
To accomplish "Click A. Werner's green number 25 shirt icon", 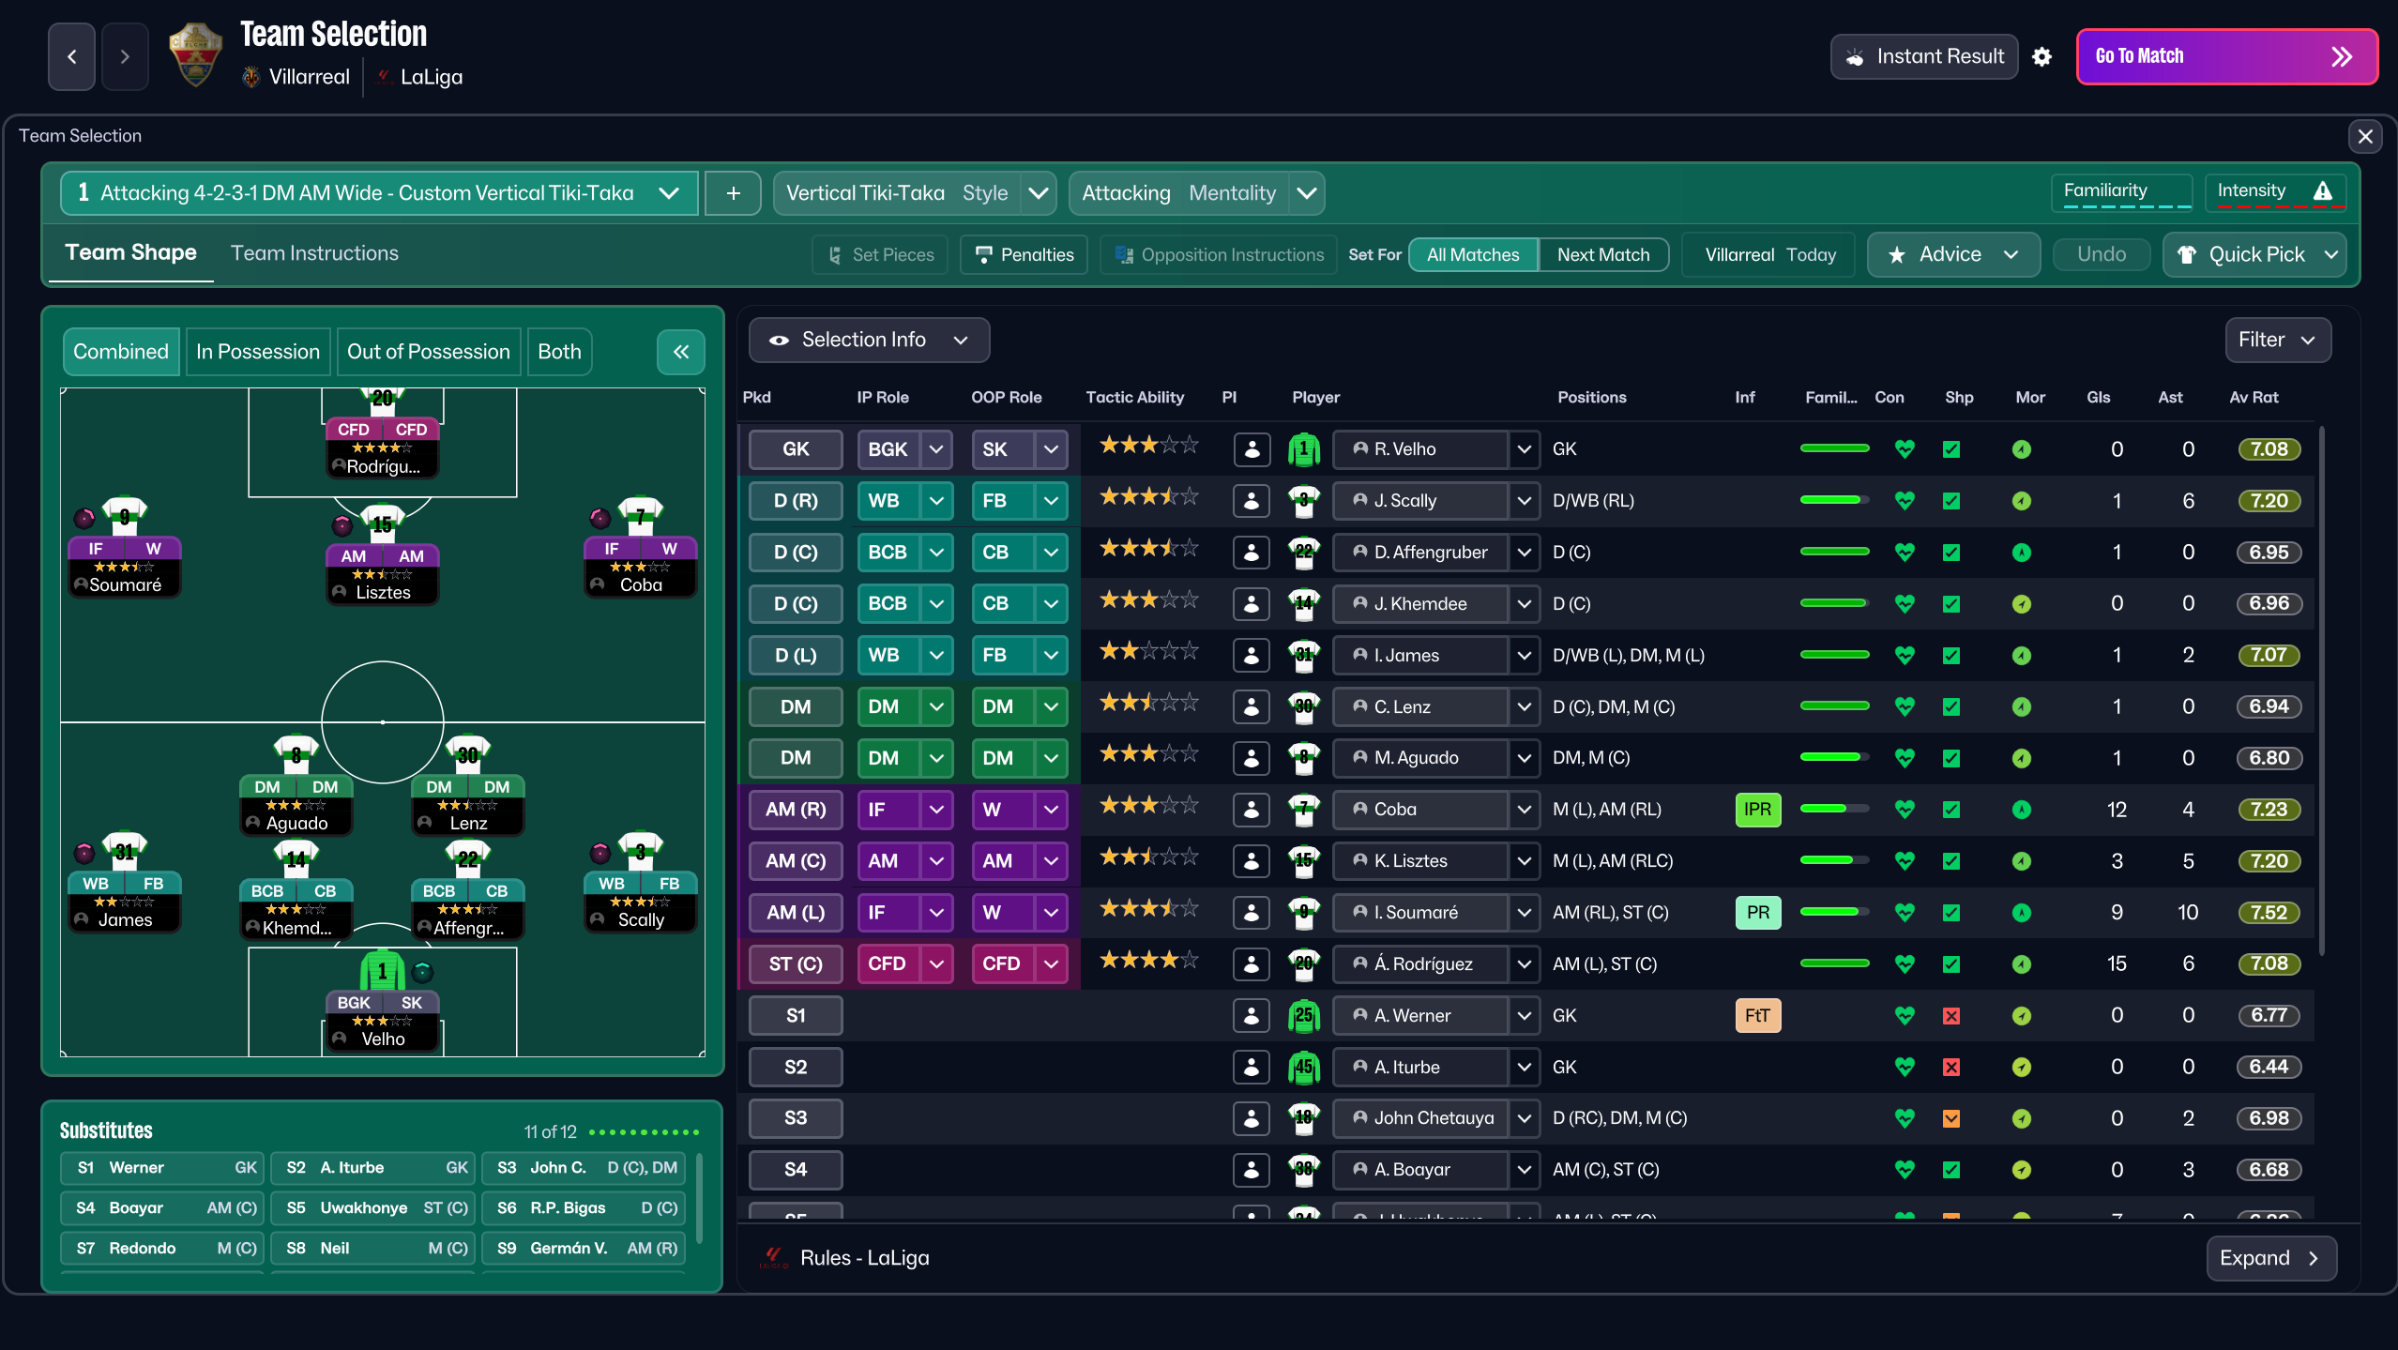I will coord(1303,1015).
